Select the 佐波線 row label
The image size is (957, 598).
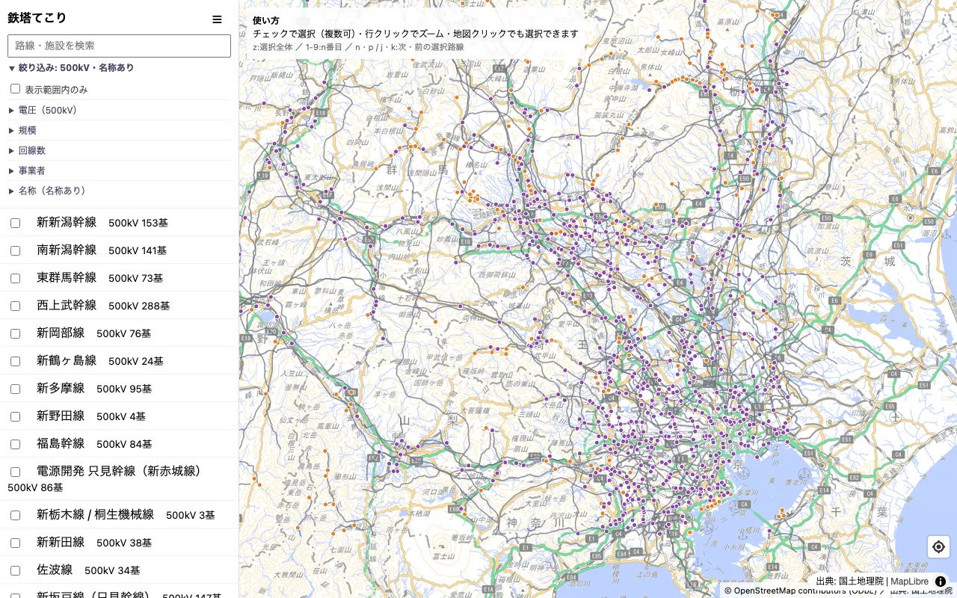(55, 570)
